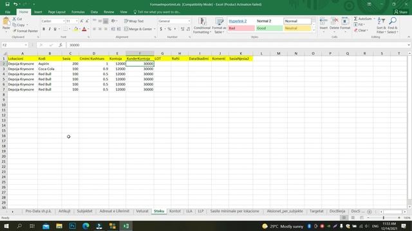
Task: Click Increase Font Size icon
Action: click(82, 21)
